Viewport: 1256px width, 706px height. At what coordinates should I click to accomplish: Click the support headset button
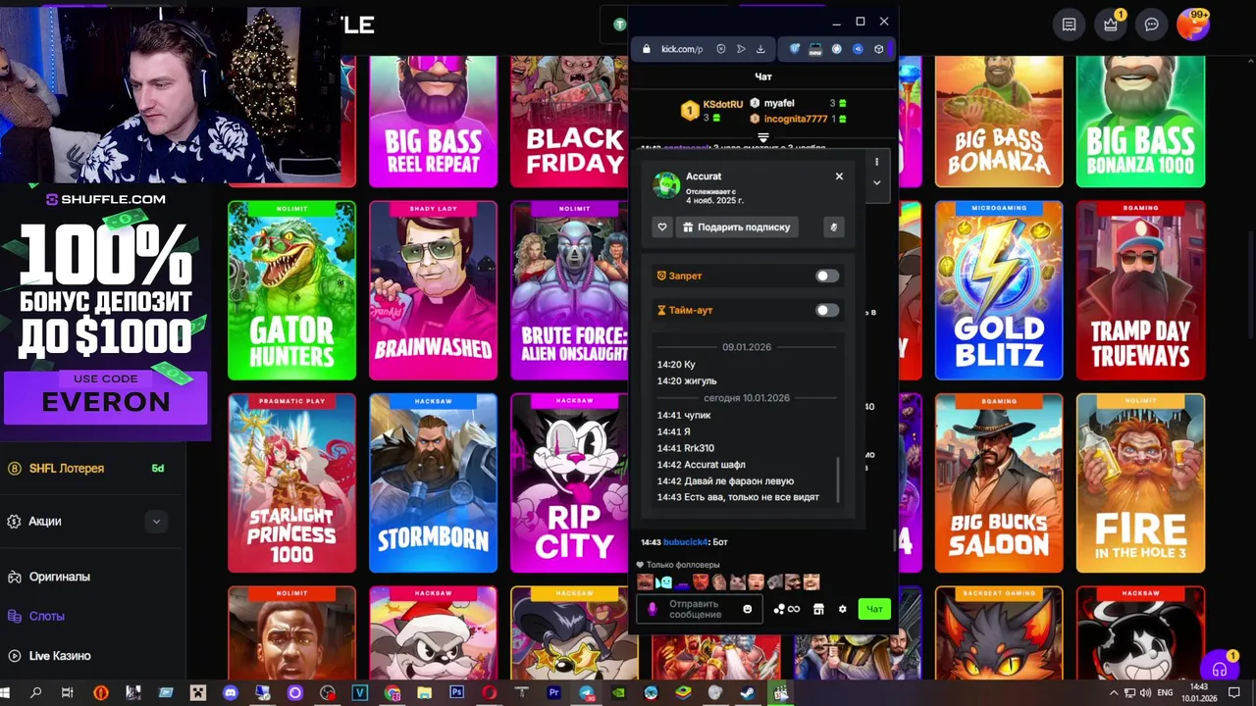pos(1220,669)
